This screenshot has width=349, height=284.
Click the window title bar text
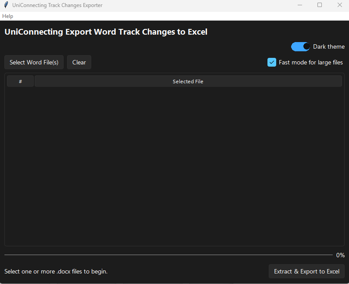pyautogui.click(x=57, y=5)
